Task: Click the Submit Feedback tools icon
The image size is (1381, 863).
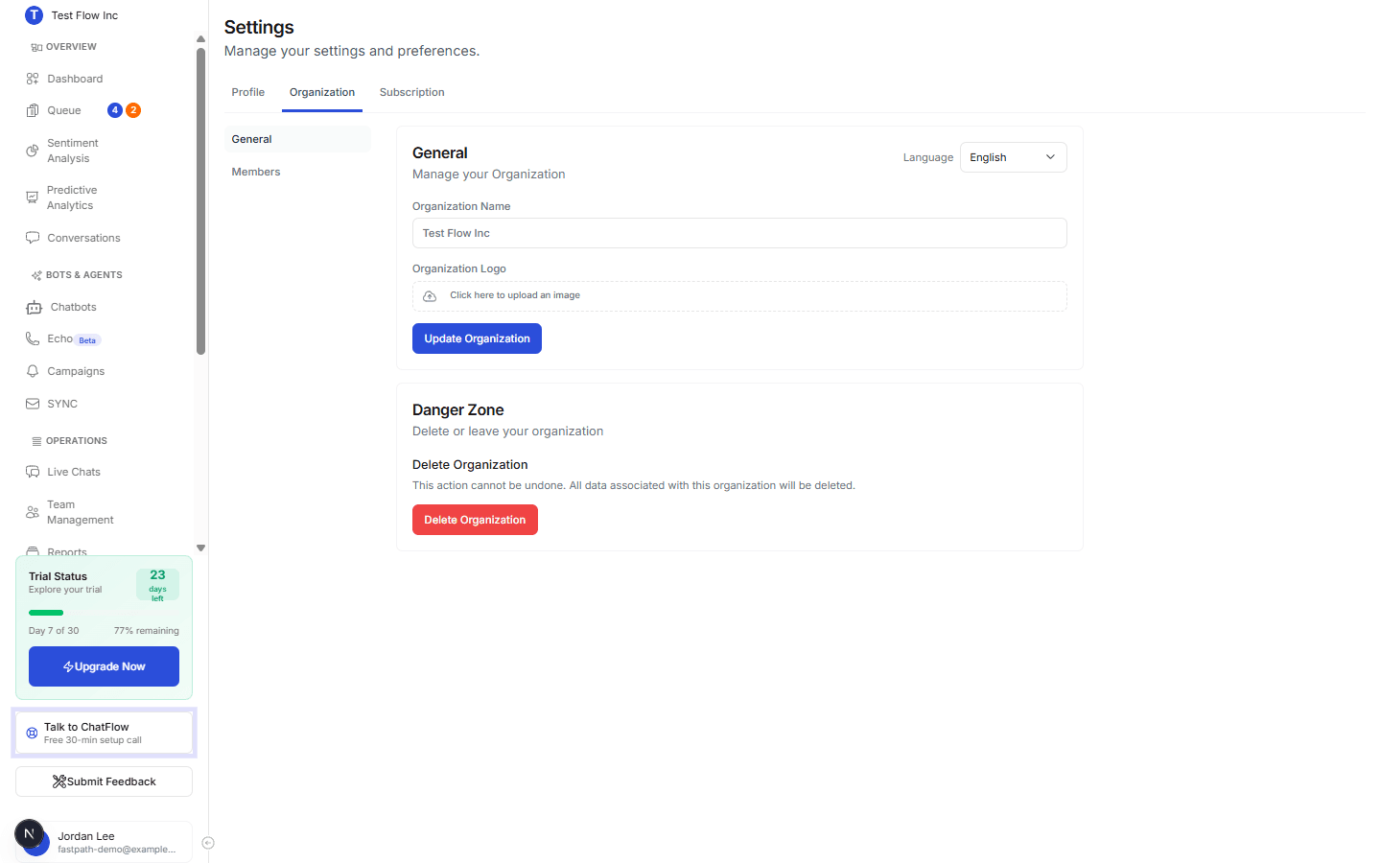Action: tap(59, 781)
